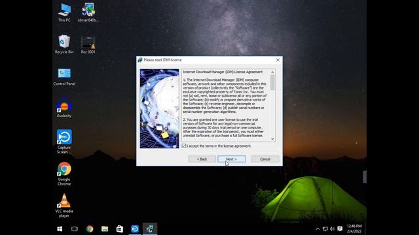Image resolution: width=419 pixels, height=235 pixels.
Task: Open the This PC desktop icon
Action: coord(64,12)
